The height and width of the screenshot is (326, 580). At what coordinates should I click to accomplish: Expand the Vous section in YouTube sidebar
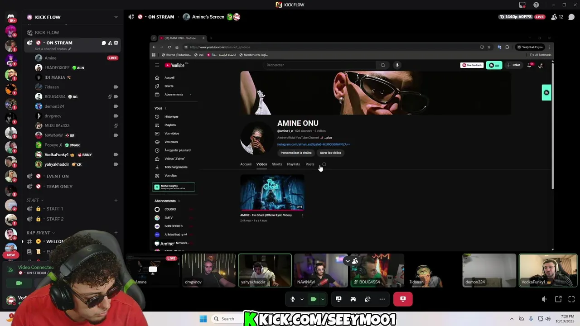(160, 108)
